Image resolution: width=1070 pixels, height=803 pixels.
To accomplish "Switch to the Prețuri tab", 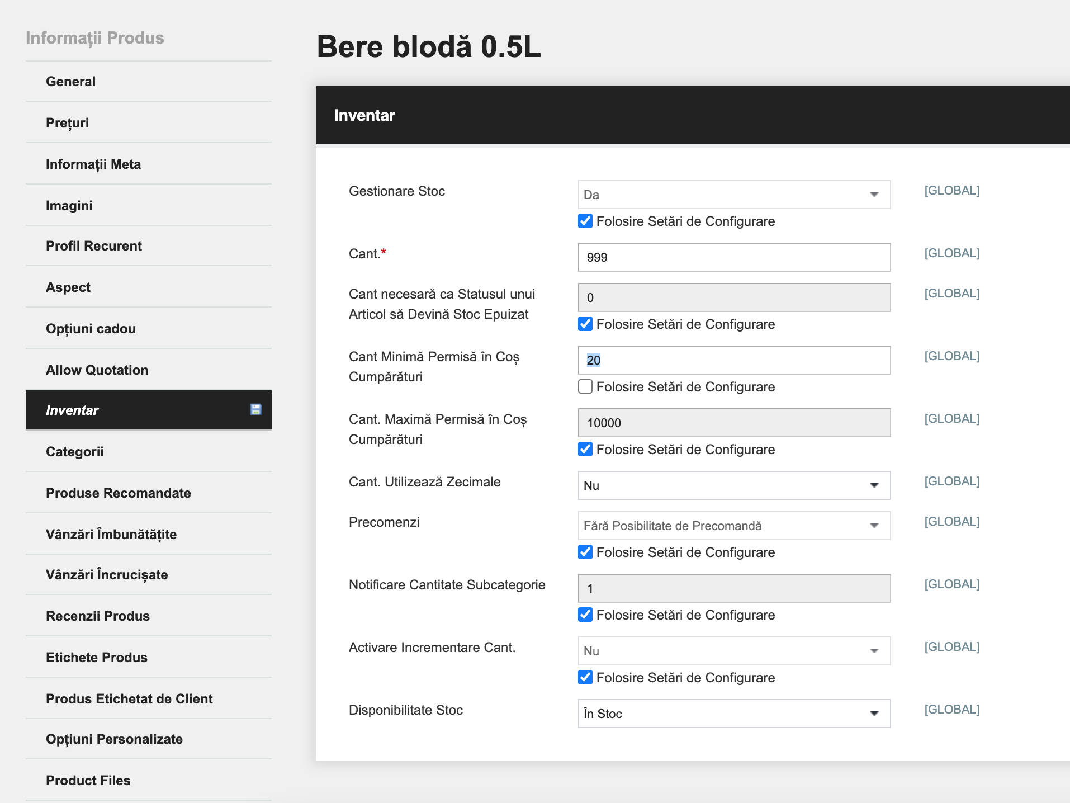I will point(149,123).
